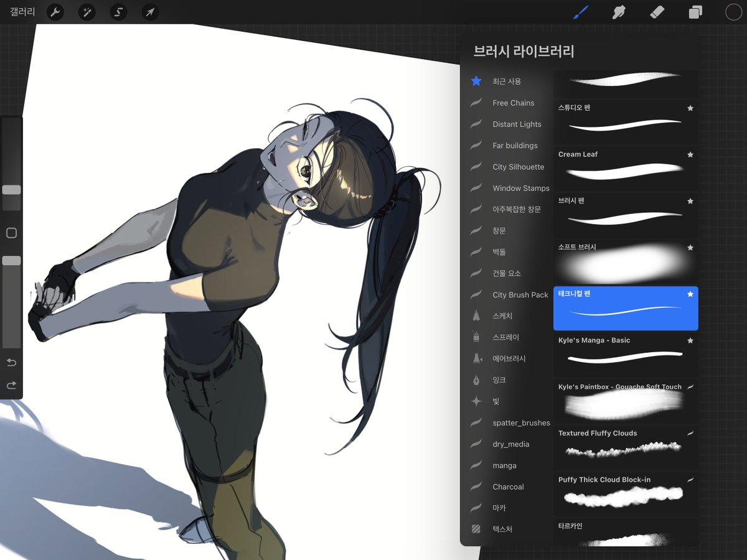Select the Transform arrow tool
Screen dimensions: 747x560
[149, 12]
